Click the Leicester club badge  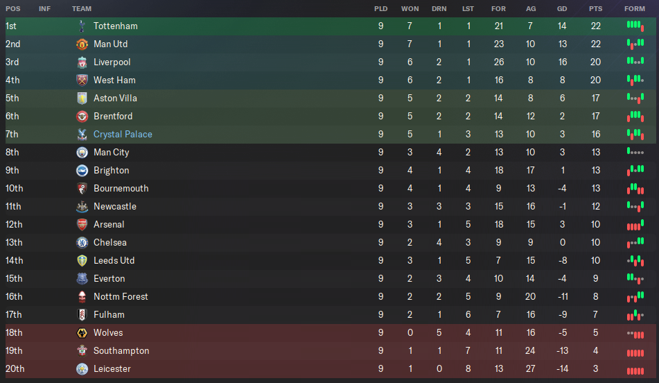[x=82, y=369]
